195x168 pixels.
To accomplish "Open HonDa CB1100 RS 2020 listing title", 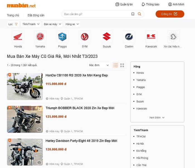I will [77, 75].
